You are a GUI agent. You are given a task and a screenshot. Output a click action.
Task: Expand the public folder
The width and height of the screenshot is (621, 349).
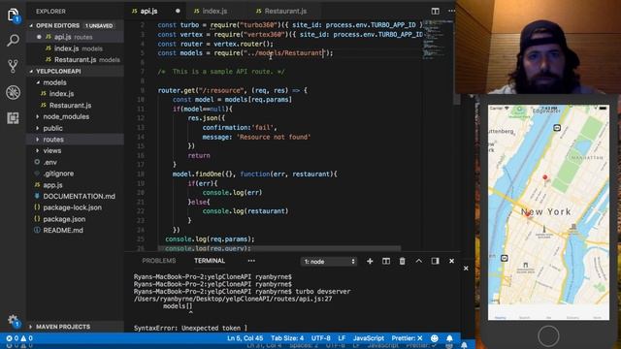pos(52,128)
